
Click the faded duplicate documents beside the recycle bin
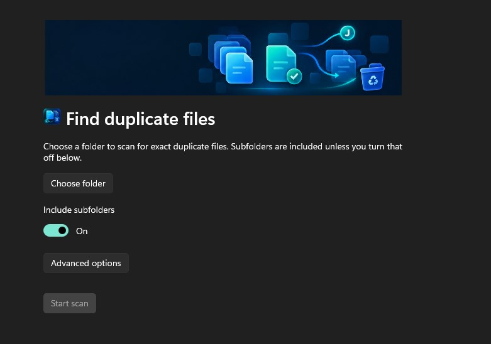click(x=343, y=63)
